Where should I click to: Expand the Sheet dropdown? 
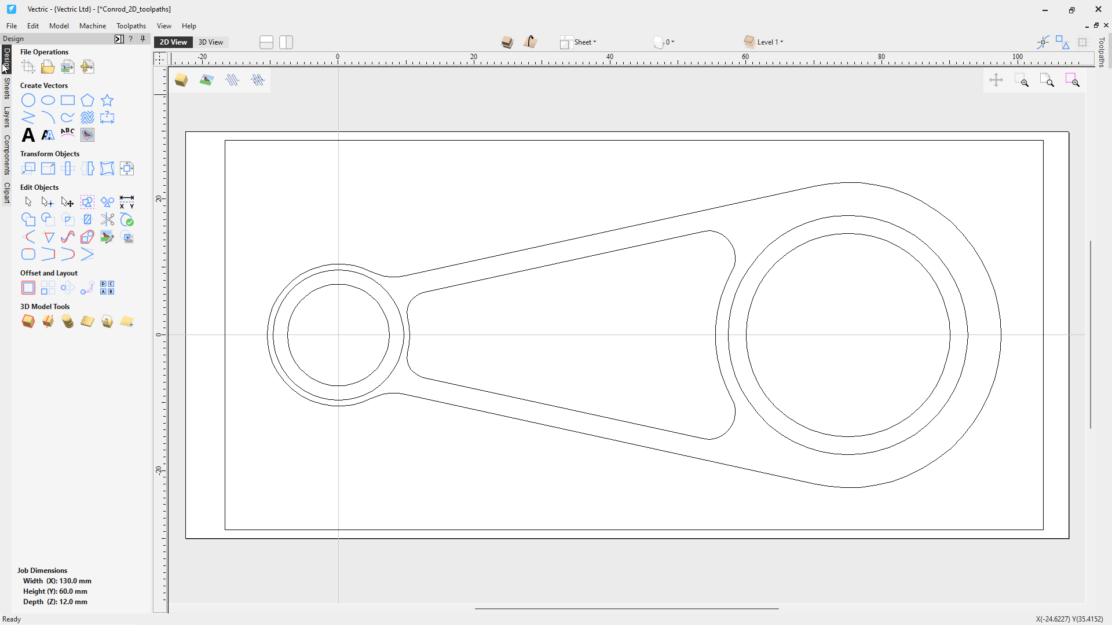[585, 42]
